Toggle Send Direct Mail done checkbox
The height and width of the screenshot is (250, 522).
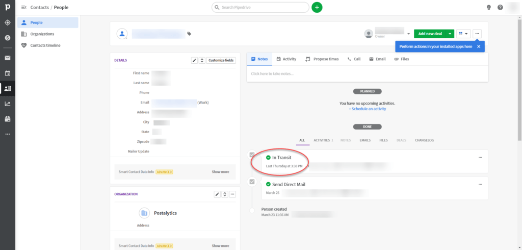pyautogui.click(x=252, y=182)
